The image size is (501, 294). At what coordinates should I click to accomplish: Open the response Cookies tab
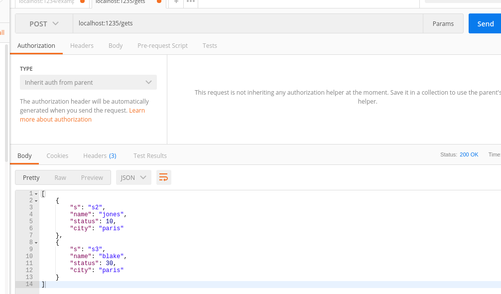(57, 155)
